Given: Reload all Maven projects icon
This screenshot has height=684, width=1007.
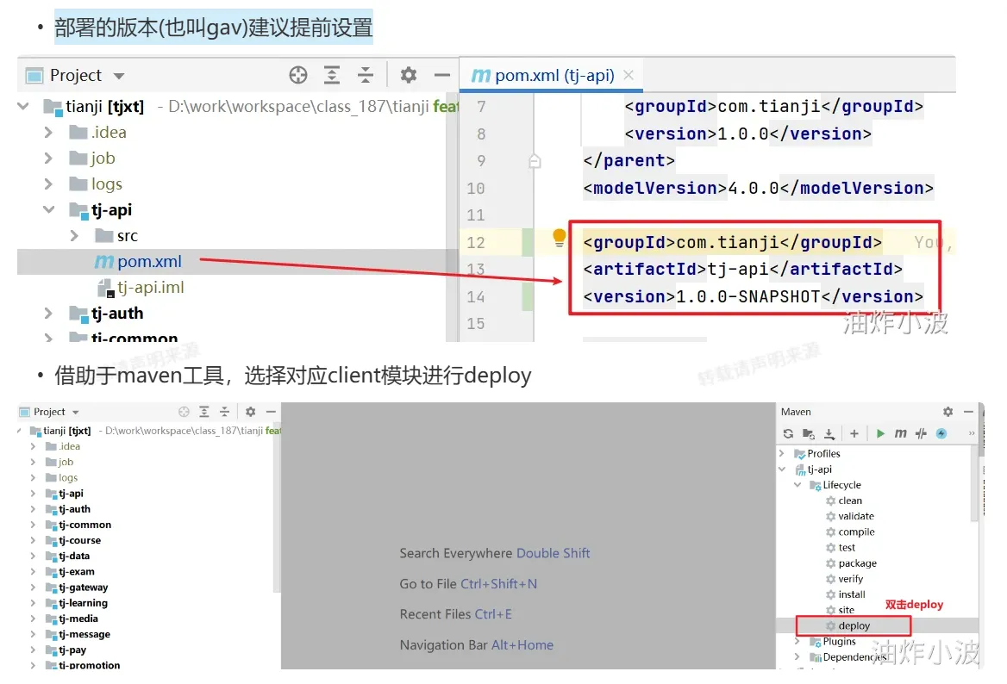Looking at the screenshot, I should click(x=788, y=434).
